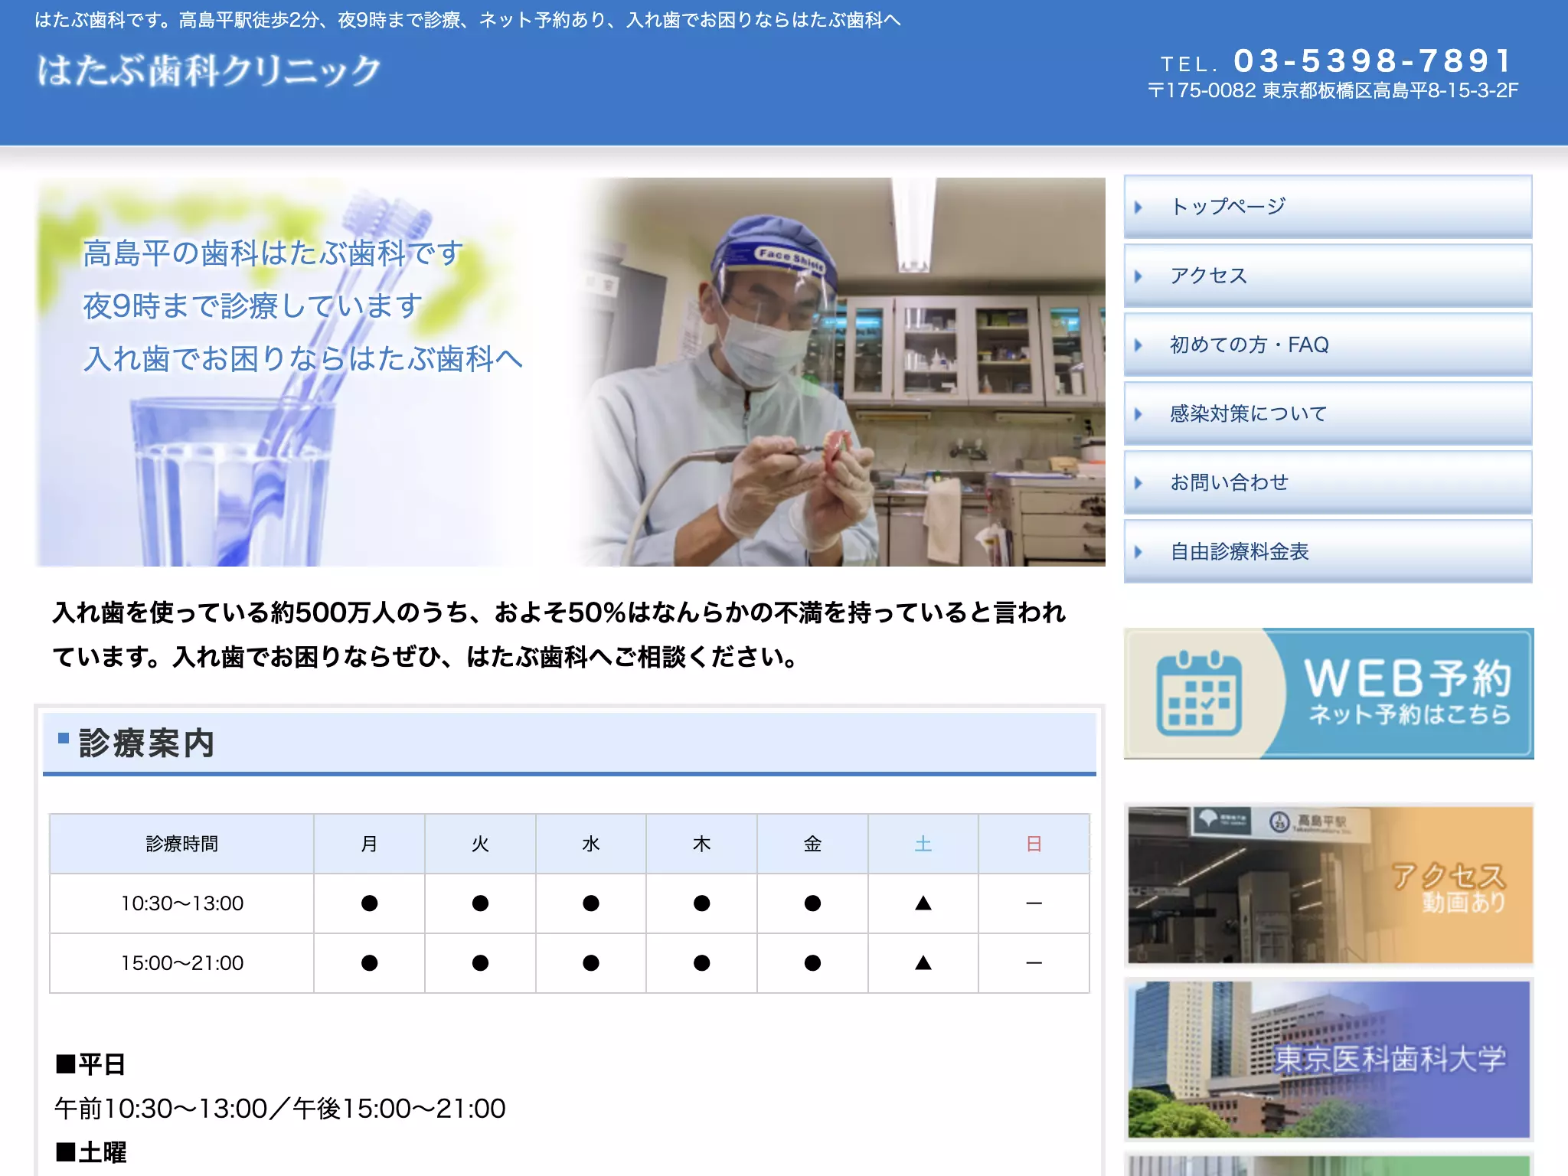Image resolution: width=1568 pixels, height=1176 pixels.
Task: Click the phone number 03-5398-7891
Action: click(x=1373, y=60)
